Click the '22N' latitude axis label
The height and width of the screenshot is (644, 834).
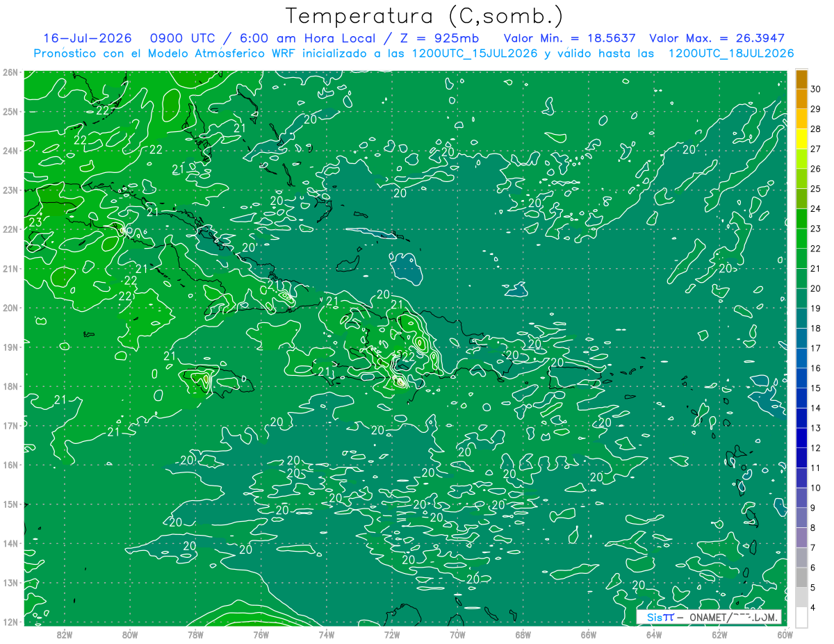[x=10, y=229]
